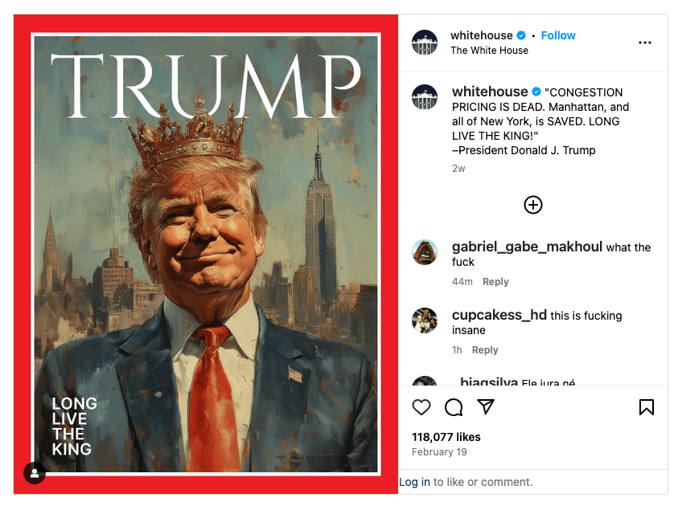Open the three-dot more options menu
Image resolution: width=678 pixels, height=506 pixels.
[x=645, y=43]
